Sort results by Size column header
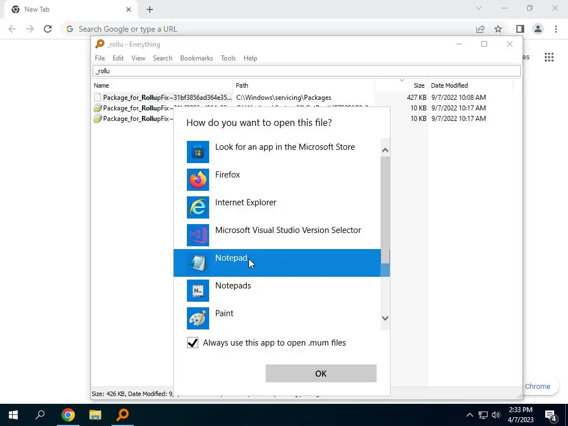The image size is (568, 426). [402, 85]
